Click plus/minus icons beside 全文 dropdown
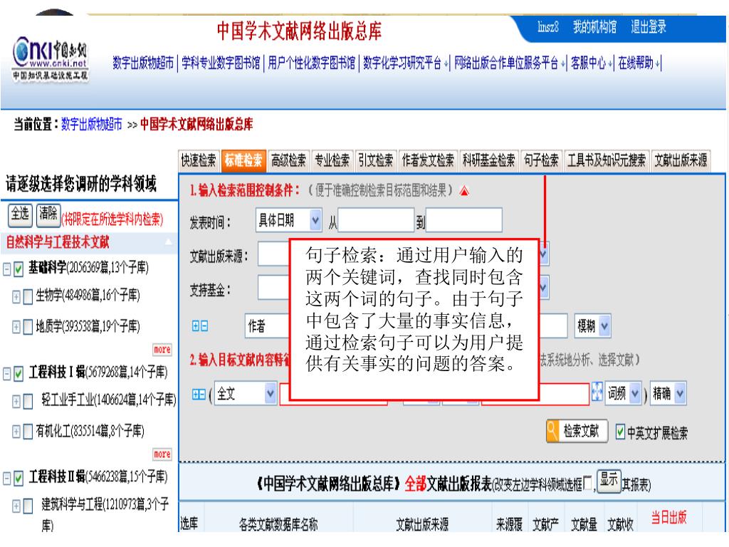Image resolution: width=729 pixels, height=547 pixels. (199, 395)
